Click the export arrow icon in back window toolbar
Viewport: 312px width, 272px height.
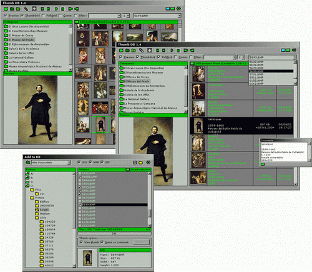(x=71, y=9)
